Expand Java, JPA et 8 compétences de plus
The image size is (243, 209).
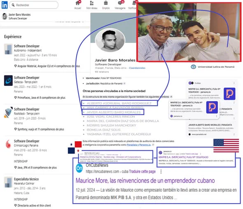point(35,168)
